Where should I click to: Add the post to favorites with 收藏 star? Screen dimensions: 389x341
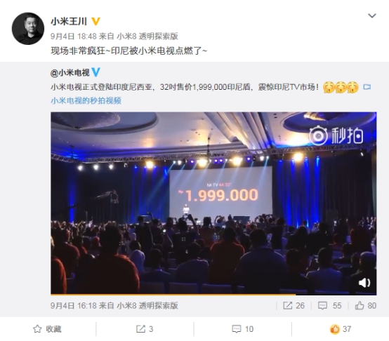point(47,329)
